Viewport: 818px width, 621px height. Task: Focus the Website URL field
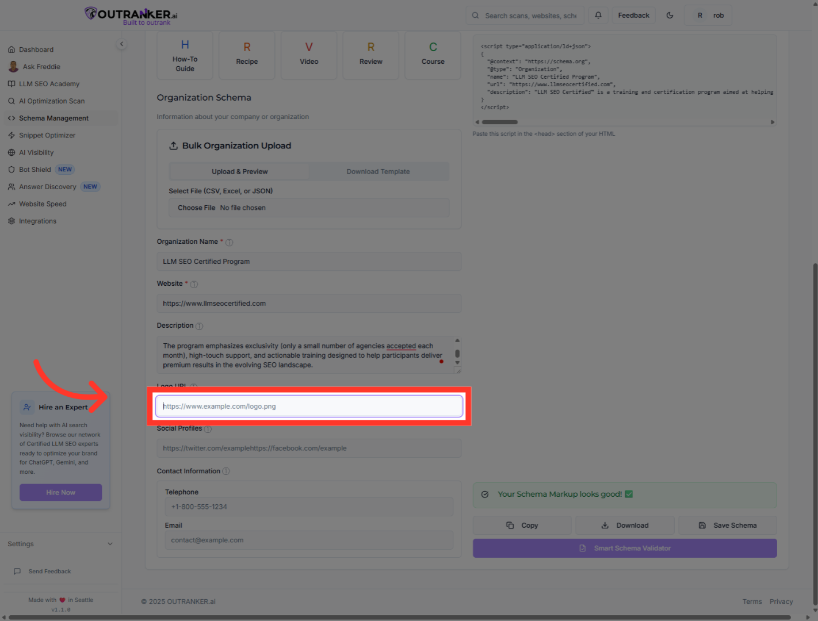tap(309, 304)
